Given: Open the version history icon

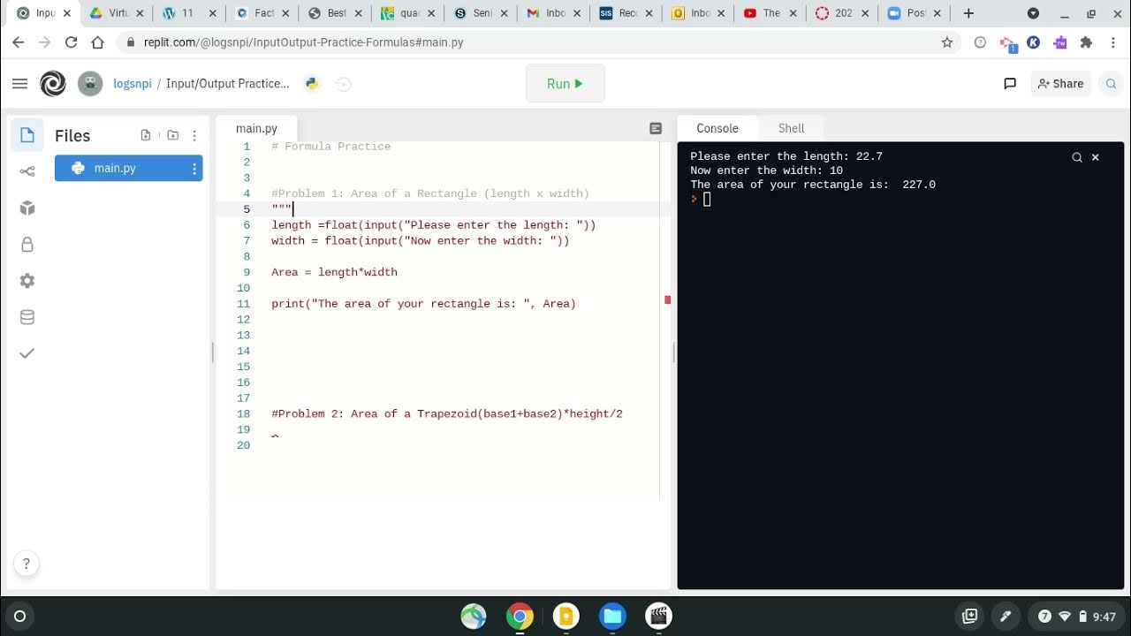Looking at the screenshot, I should point(343,84).
